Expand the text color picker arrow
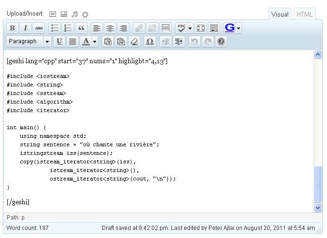Image resolution: width=327 pixels, height=238 pixels. [94, 41]
